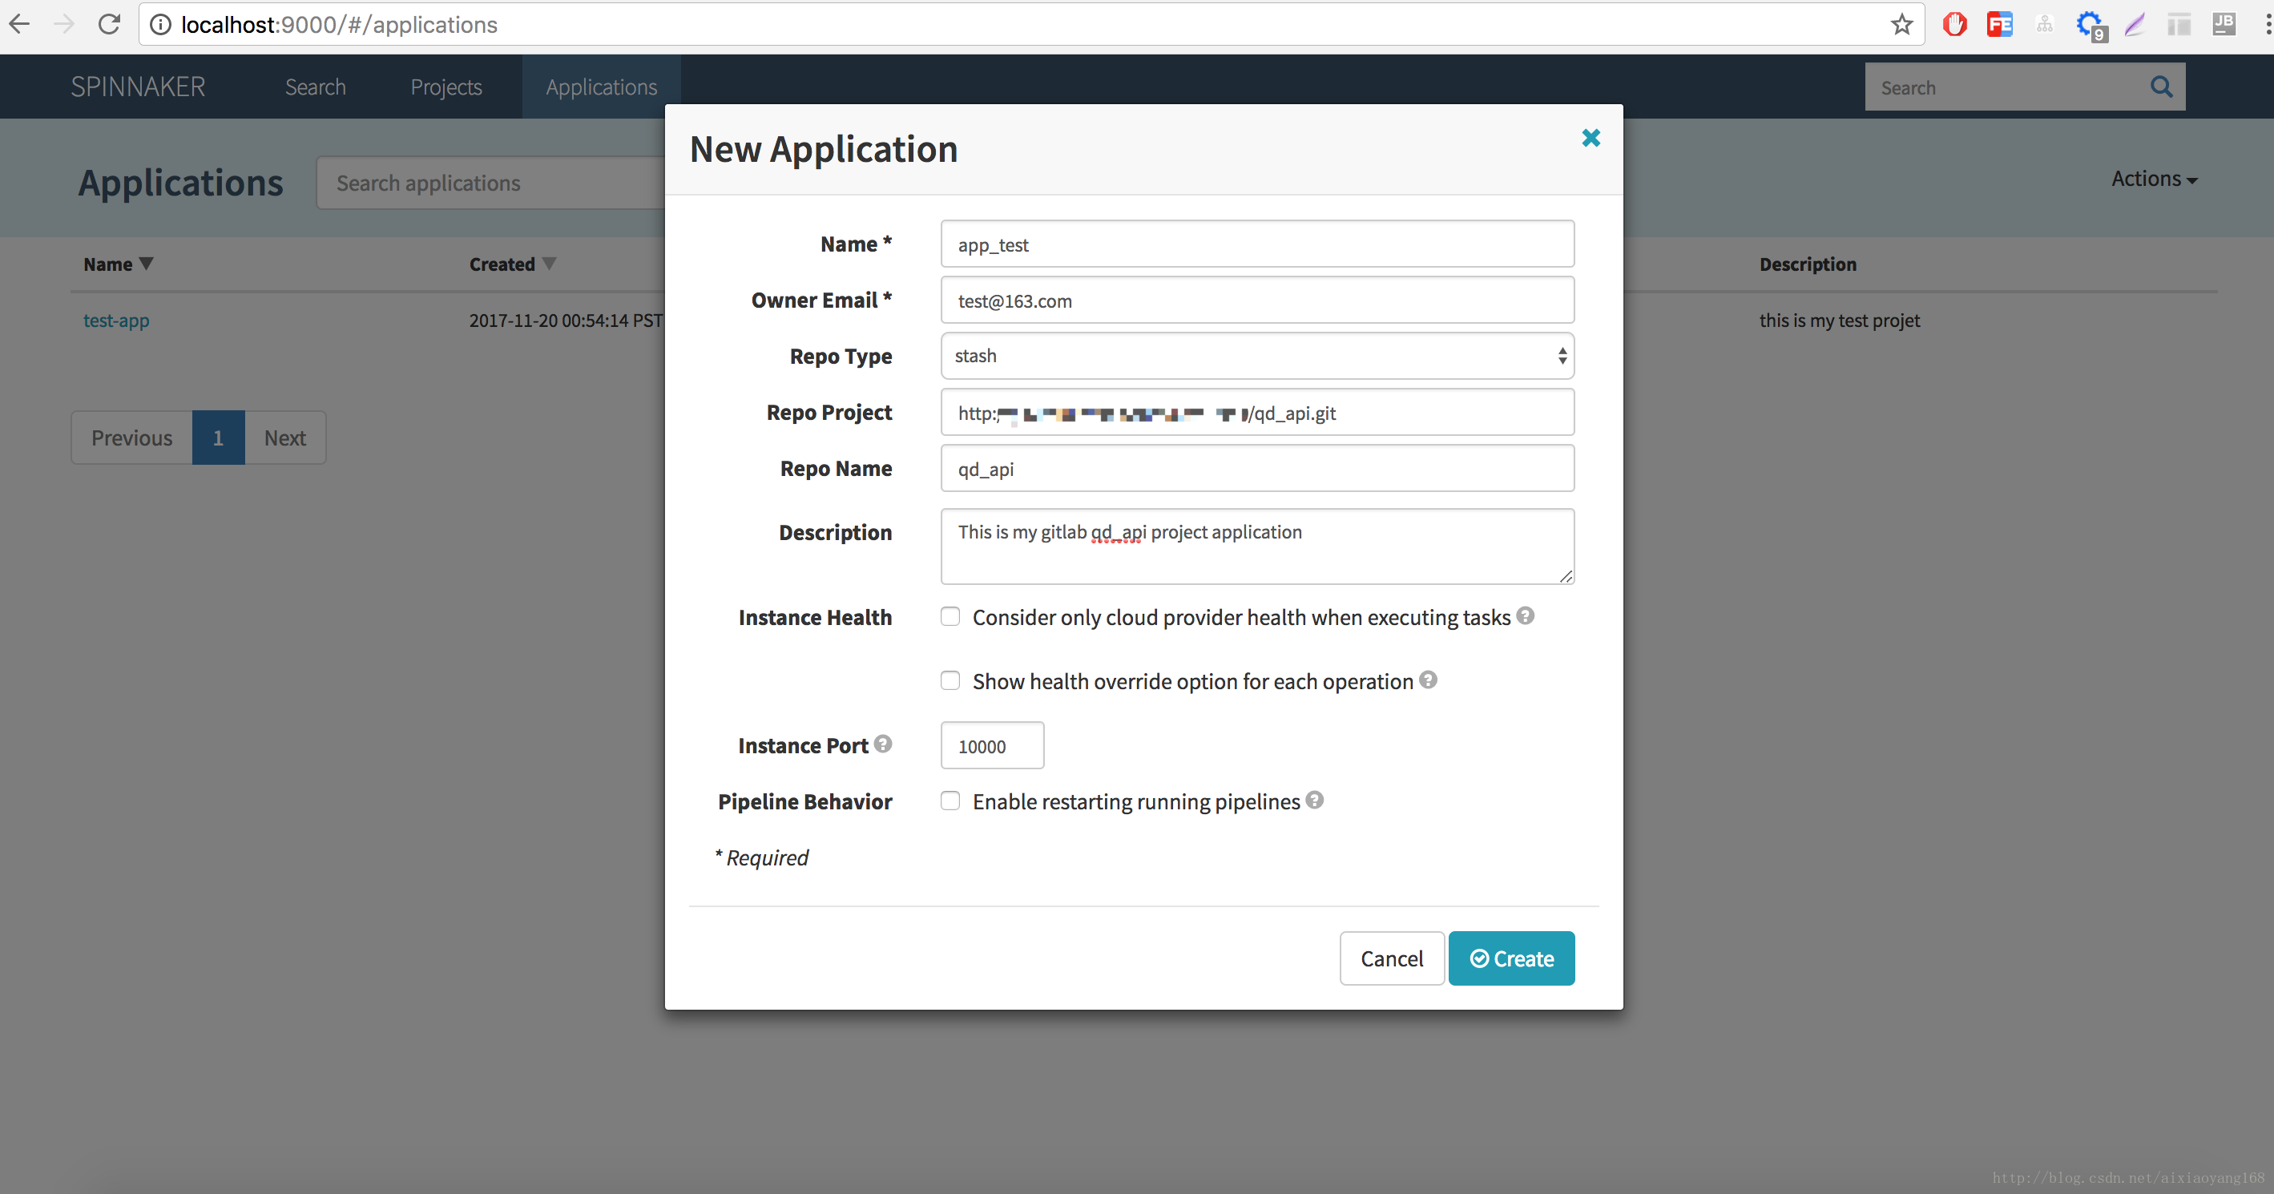Click page number 1 pagination button
The image size is (2274, 1194).
(x=218, y=436)
